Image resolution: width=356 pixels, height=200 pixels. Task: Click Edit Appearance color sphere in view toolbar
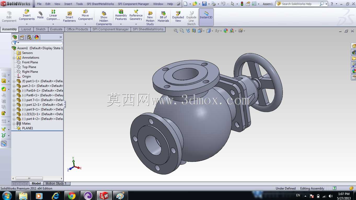(226, 31)
